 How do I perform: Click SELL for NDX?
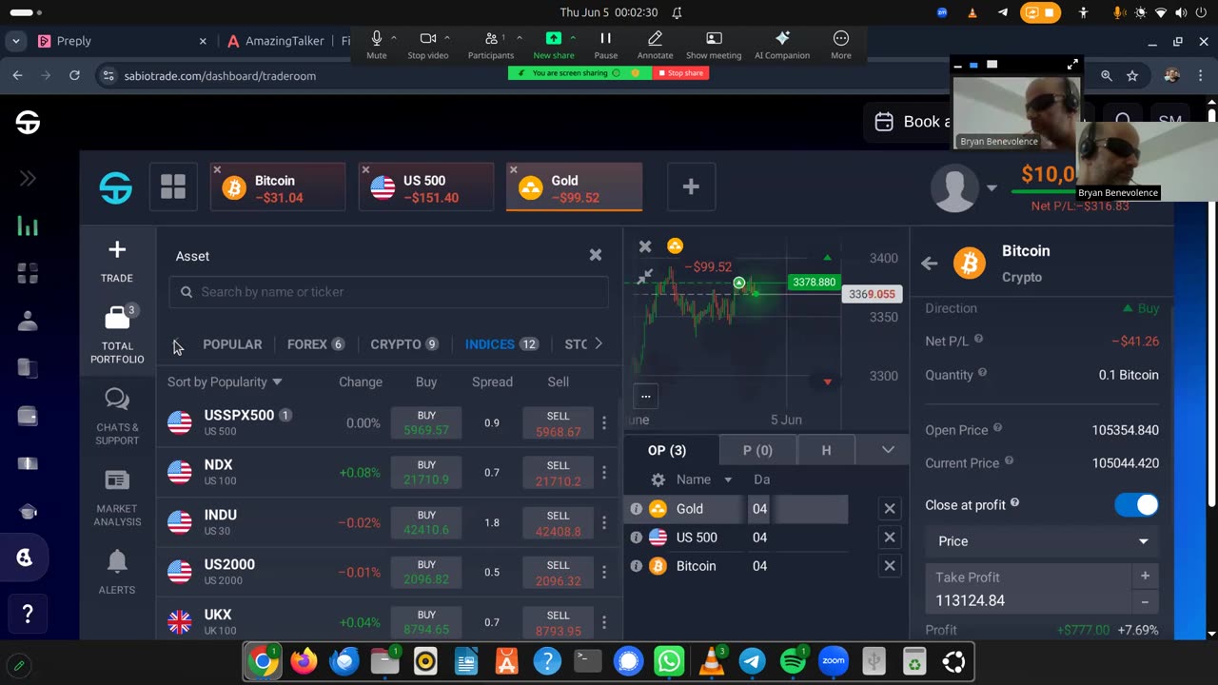coord(558,472)
